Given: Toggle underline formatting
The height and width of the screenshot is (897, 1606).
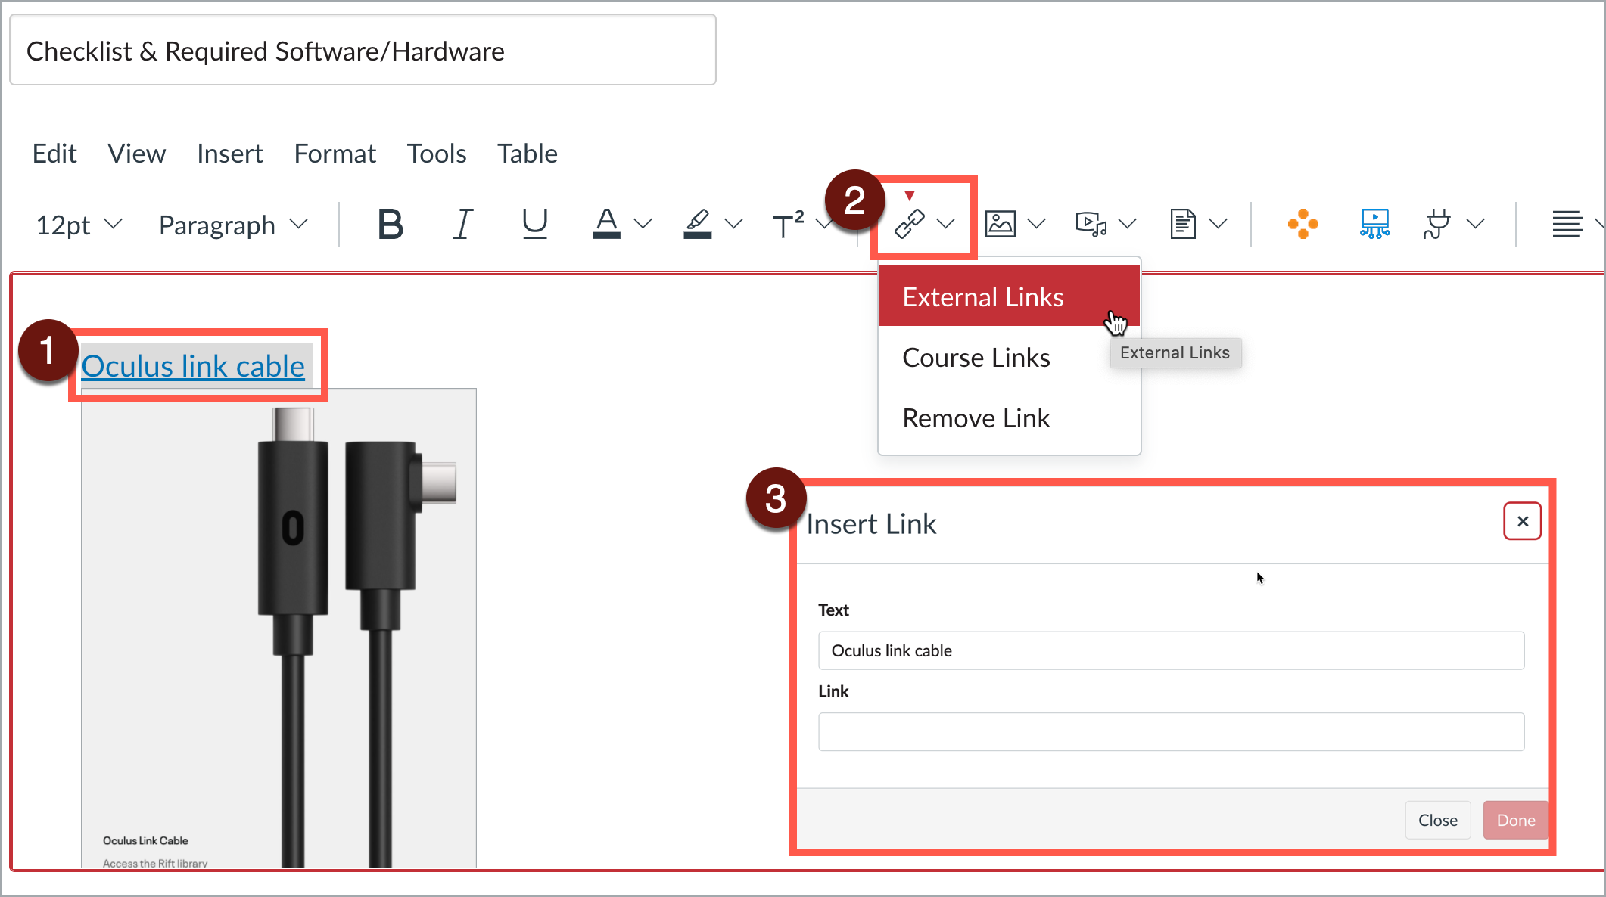Looking at the screenshot, I should 535,223.
